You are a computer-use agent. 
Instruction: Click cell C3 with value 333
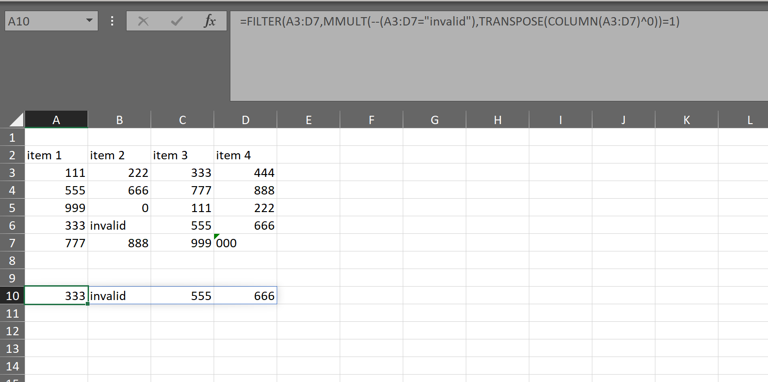[183, 172]
